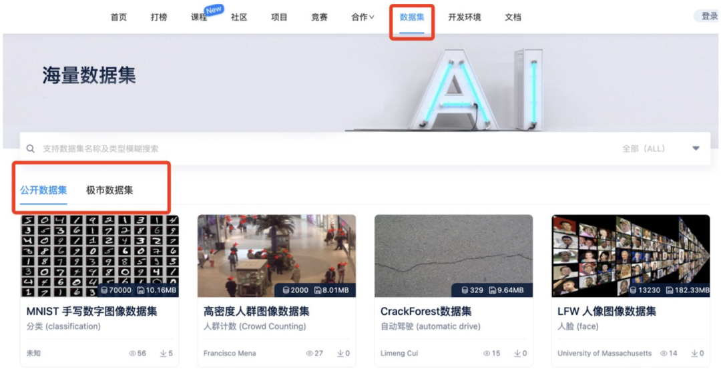Click the 2000 record count database icon
The width and height of the screenshot is (721, 373).
(286, 290)
